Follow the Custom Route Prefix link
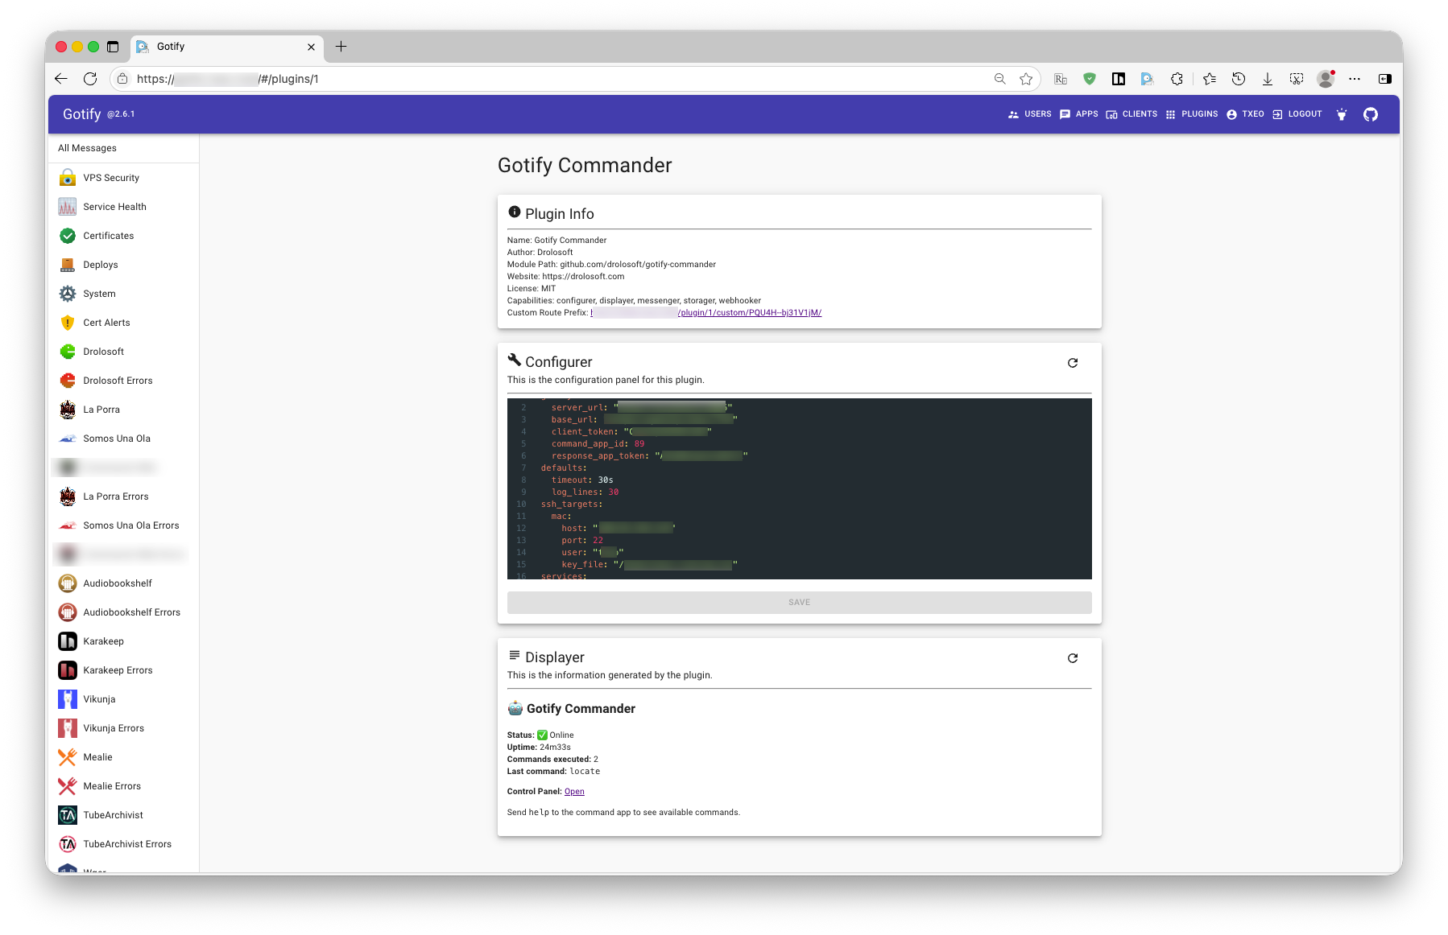 pos(705,312)
